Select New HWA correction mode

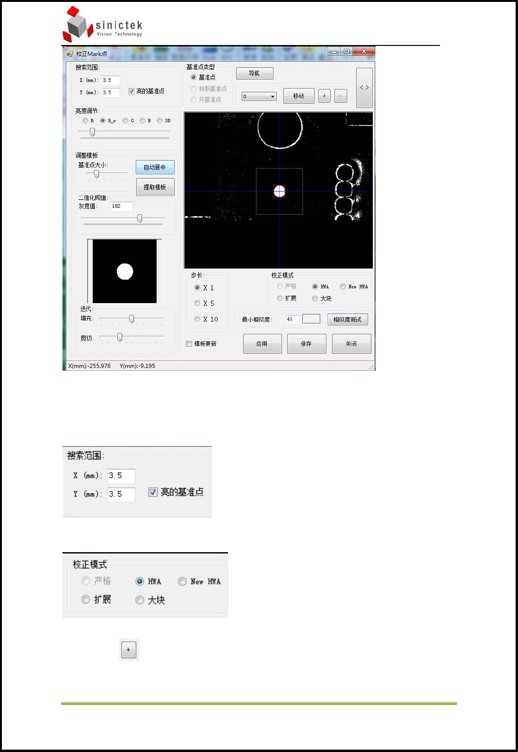[x=343, y=286]
